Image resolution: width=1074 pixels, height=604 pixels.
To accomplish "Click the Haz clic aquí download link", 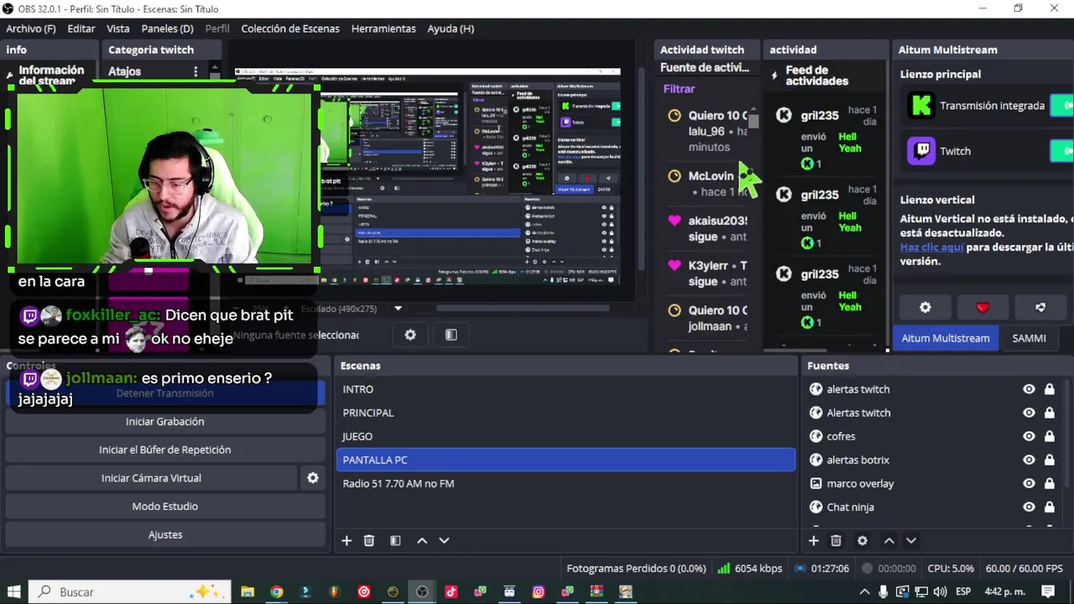I will point(931,247).
